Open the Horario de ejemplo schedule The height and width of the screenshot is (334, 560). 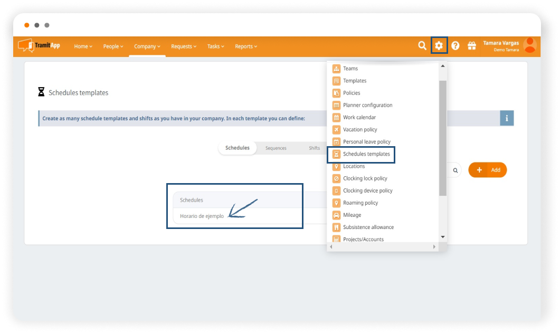point(202,216)
